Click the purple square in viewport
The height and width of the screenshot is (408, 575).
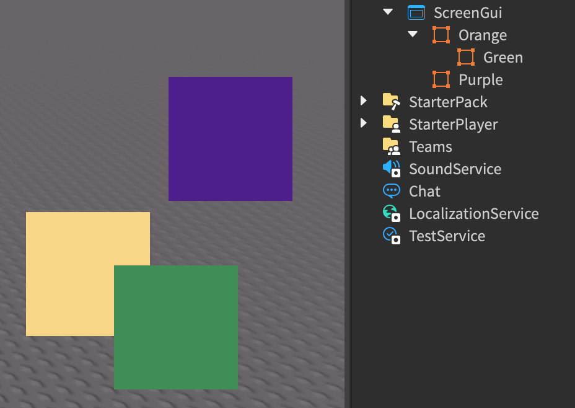tap(230, 139)
